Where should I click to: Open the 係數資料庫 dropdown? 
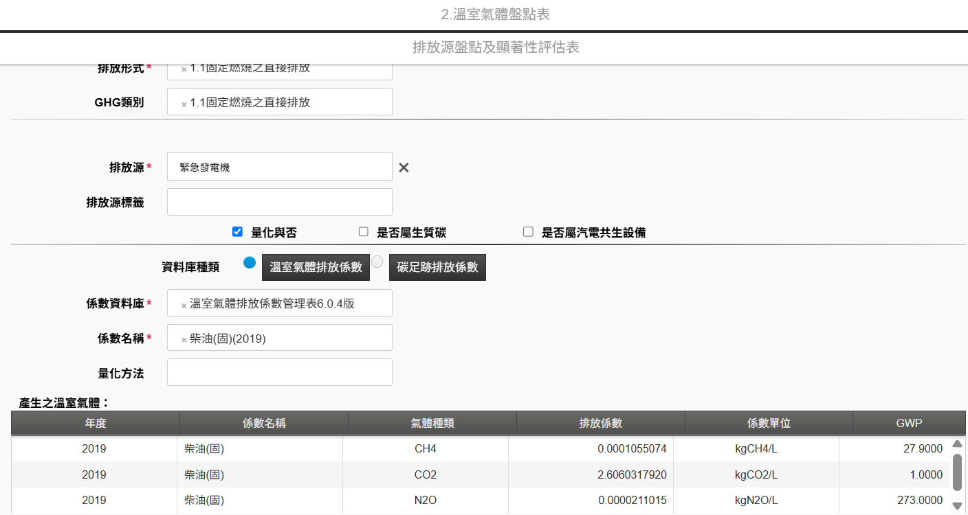[289, 304]
